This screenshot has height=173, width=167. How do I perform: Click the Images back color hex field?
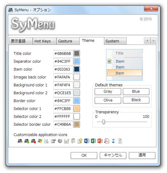coord(63,77)
